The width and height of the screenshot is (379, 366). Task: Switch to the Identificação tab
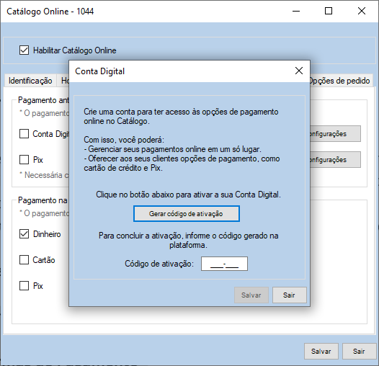[x=30, y=81]
